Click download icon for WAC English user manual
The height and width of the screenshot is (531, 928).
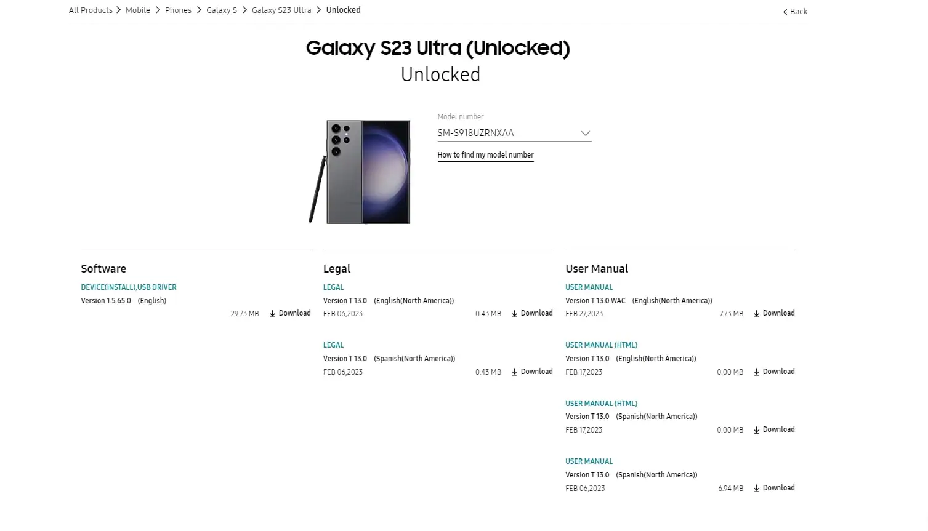click(x=756, y=314)
